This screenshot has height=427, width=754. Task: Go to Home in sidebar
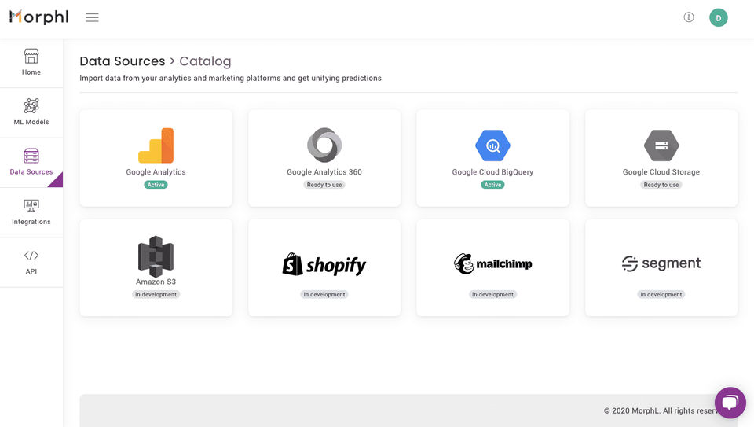31,62
